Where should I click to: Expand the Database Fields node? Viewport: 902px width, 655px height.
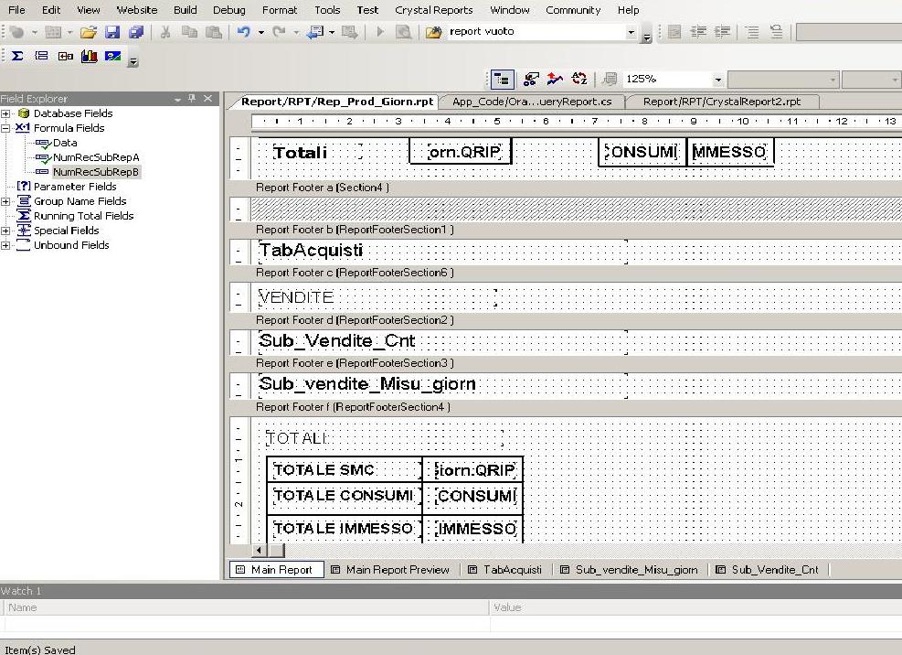(5, 113)
